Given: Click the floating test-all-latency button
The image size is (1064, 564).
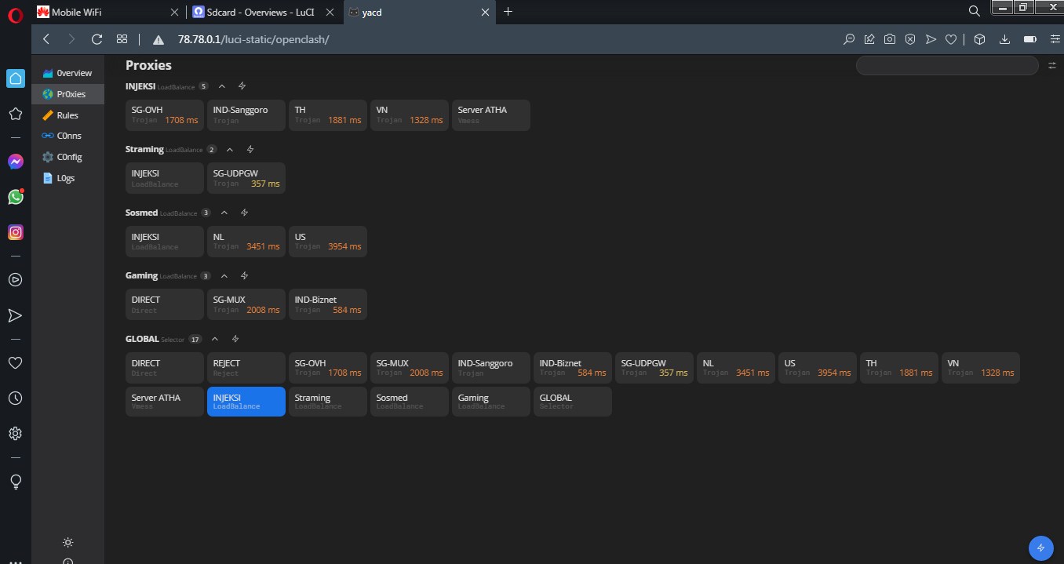Looking at the screenshot, I should [x=1040, y=548].
